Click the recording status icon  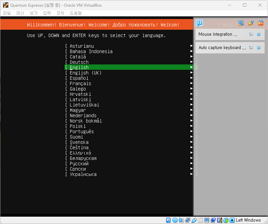pyautogui.click(x=213, y=220)
